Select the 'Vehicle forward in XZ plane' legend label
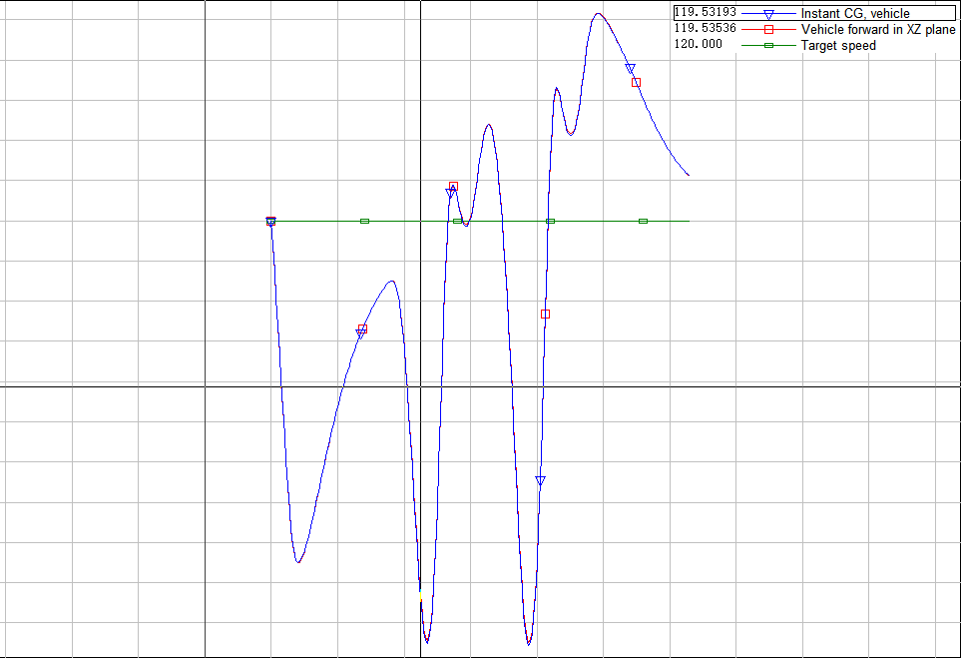 pos(877,30)
